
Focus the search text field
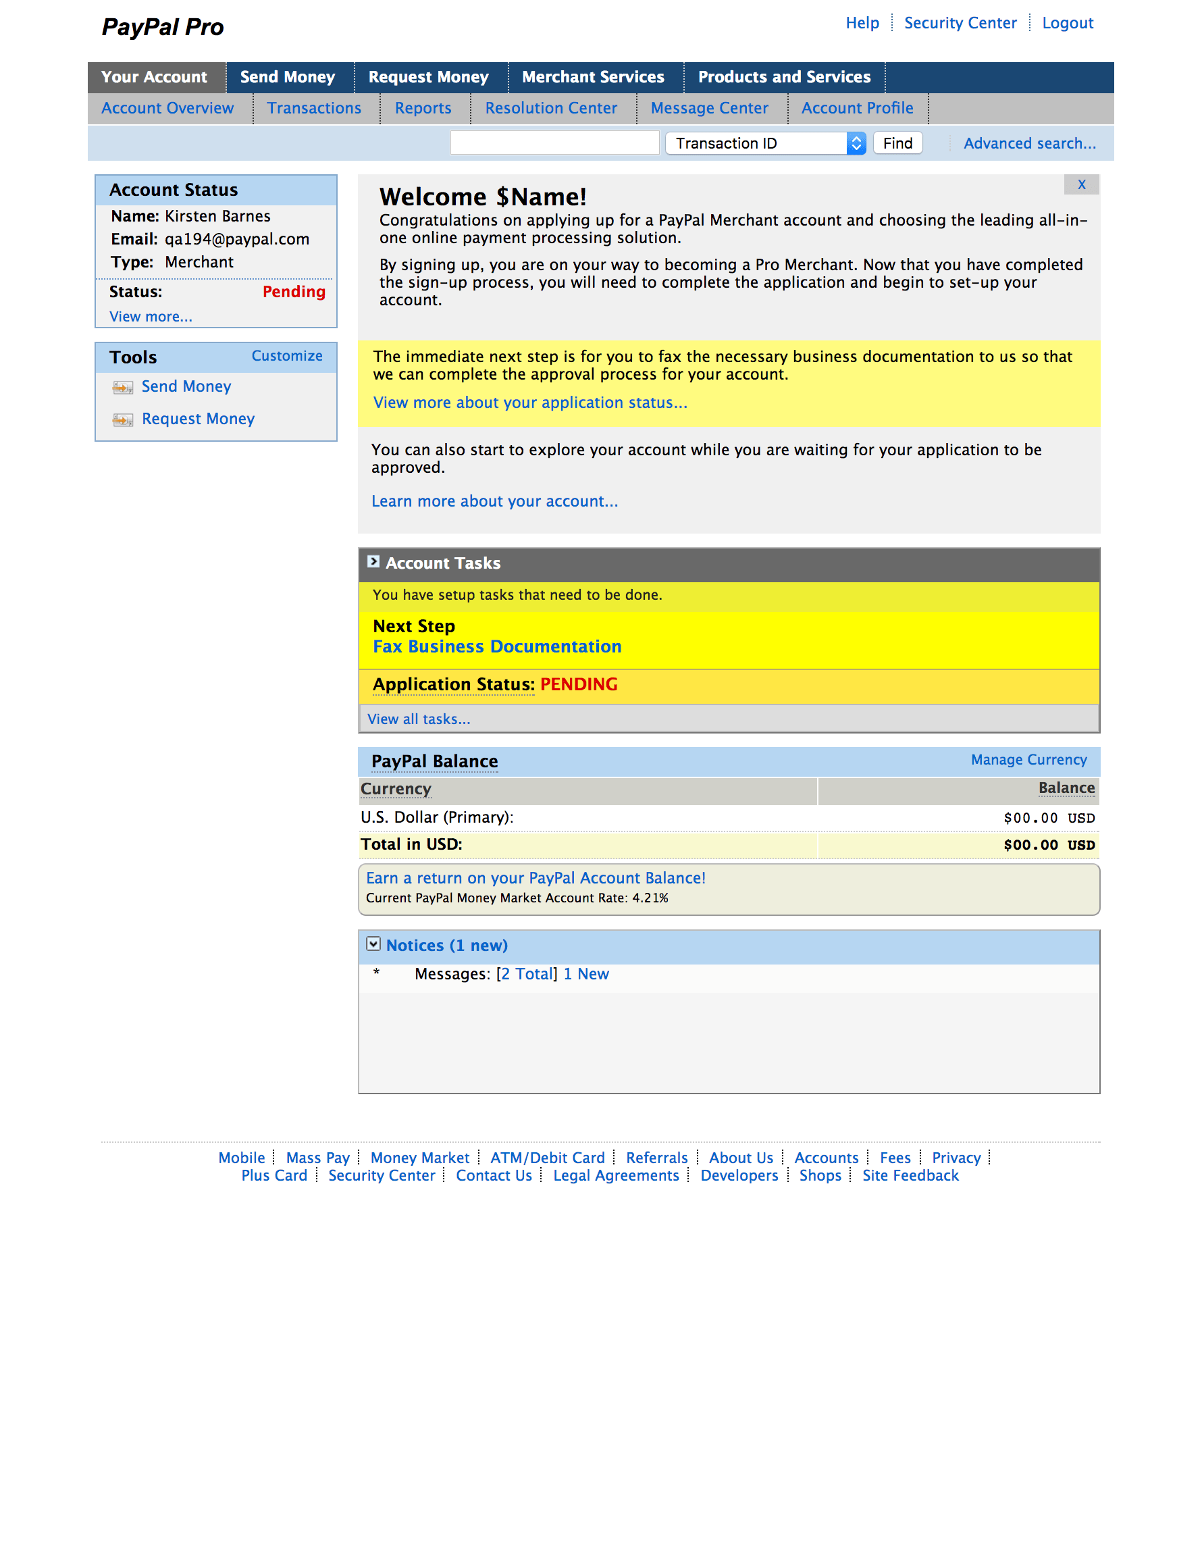[x=554, y=143]
